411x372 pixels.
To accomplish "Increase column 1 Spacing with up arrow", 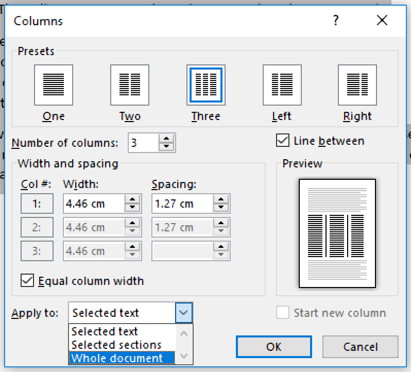I will tap(222, 199).
